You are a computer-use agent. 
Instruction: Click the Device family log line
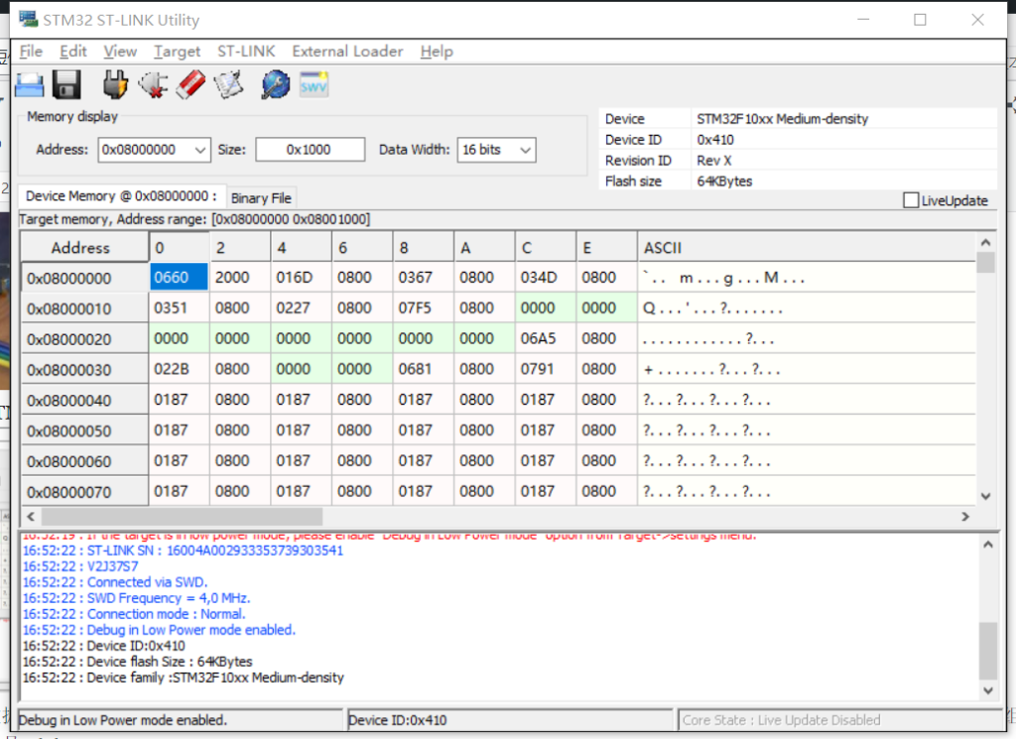184,677
